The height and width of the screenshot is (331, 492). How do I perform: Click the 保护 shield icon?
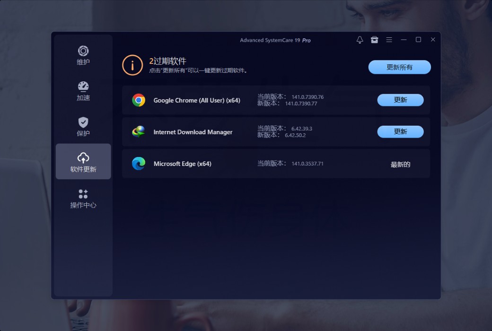point(83,122)
